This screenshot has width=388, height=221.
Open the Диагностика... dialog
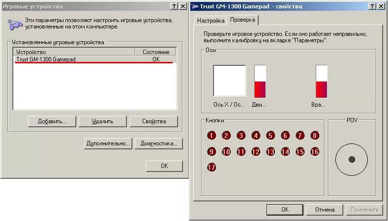click(159, 143)
